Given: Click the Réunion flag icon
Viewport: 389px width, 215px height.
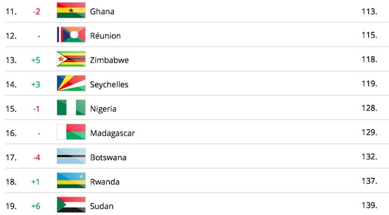Looking at the screenshot, I should click(x=71, y=34).
